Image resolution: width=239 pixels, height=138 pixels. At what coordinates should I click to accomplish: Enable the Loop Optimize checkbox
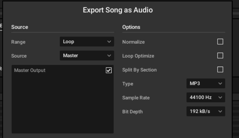point(220,55)
